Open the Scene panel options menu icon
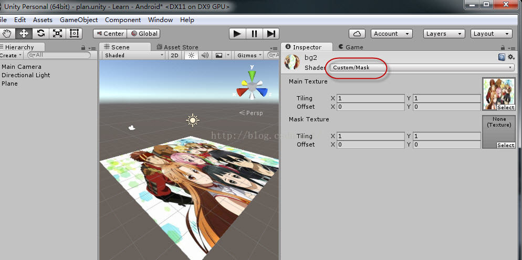Image resolution: width=522 pixels, height=260 pixels. coord(274,48)
